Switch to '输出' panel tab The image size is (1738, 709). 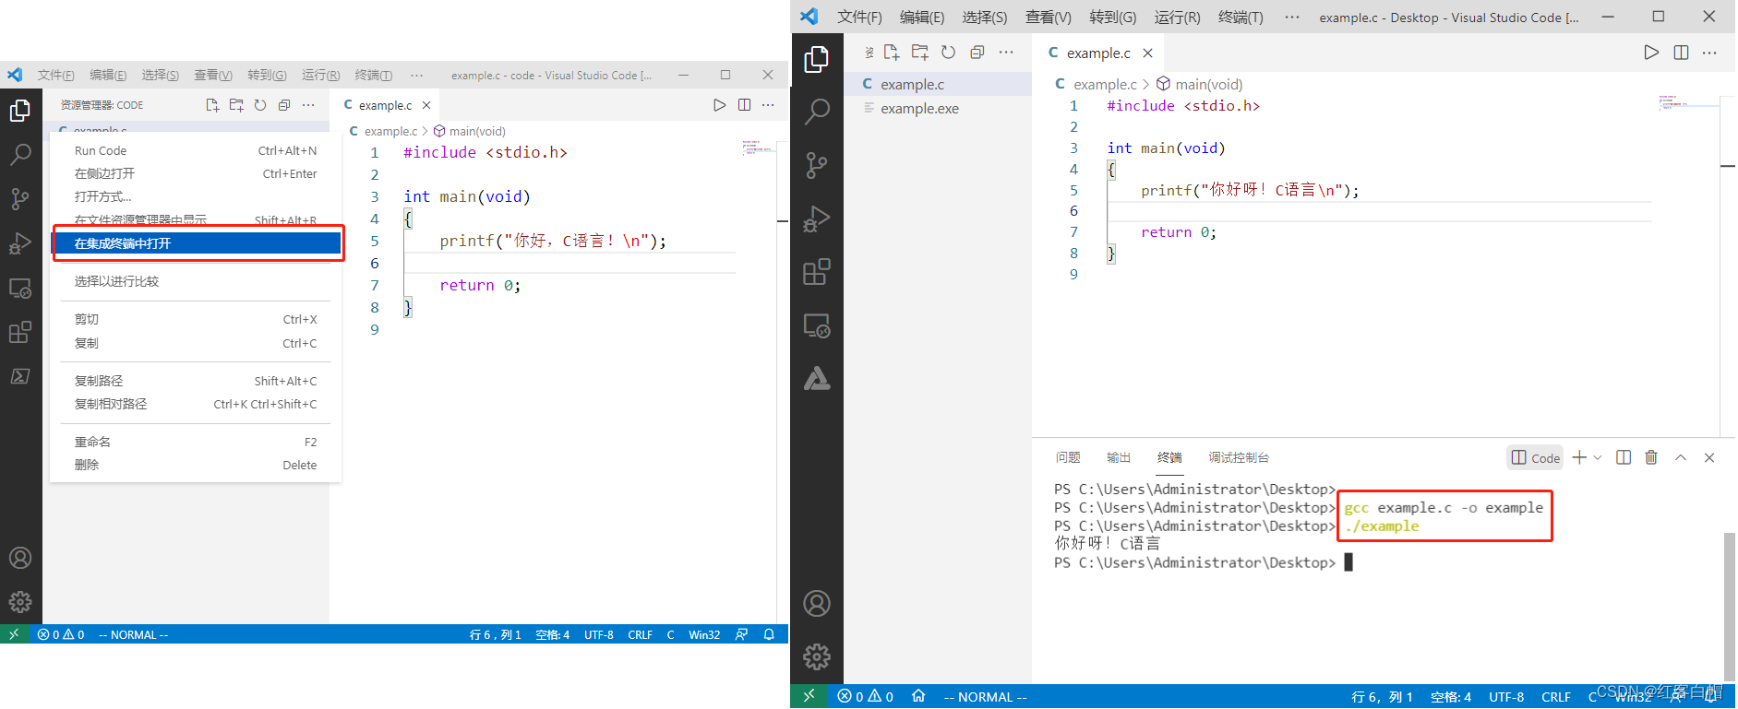(x=1119, y=457)
